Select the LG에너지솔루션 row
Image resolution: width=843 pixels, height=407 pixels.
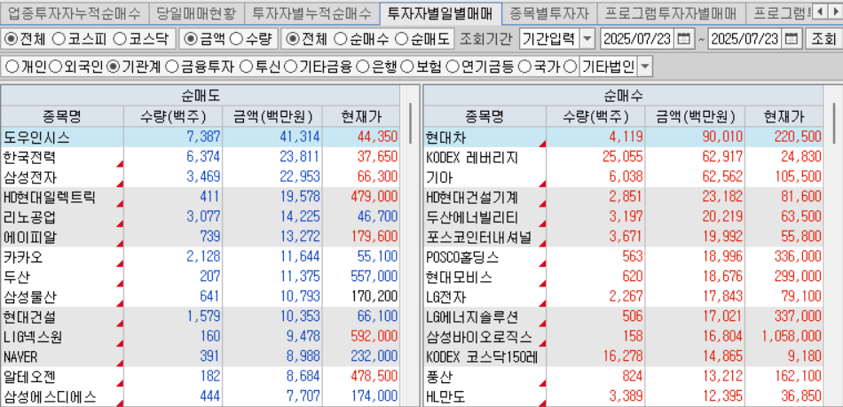623,317
